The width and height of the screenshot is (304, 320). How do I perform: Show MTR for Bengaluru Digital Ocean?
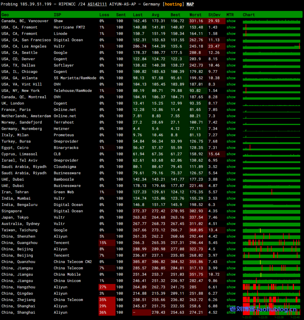(x=231, y=204)
